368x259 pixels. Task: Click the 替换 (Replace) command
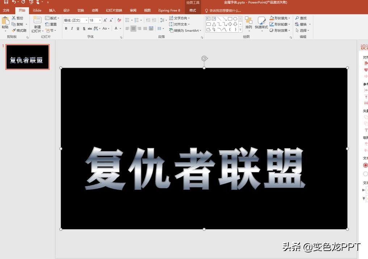pos(302,25)
